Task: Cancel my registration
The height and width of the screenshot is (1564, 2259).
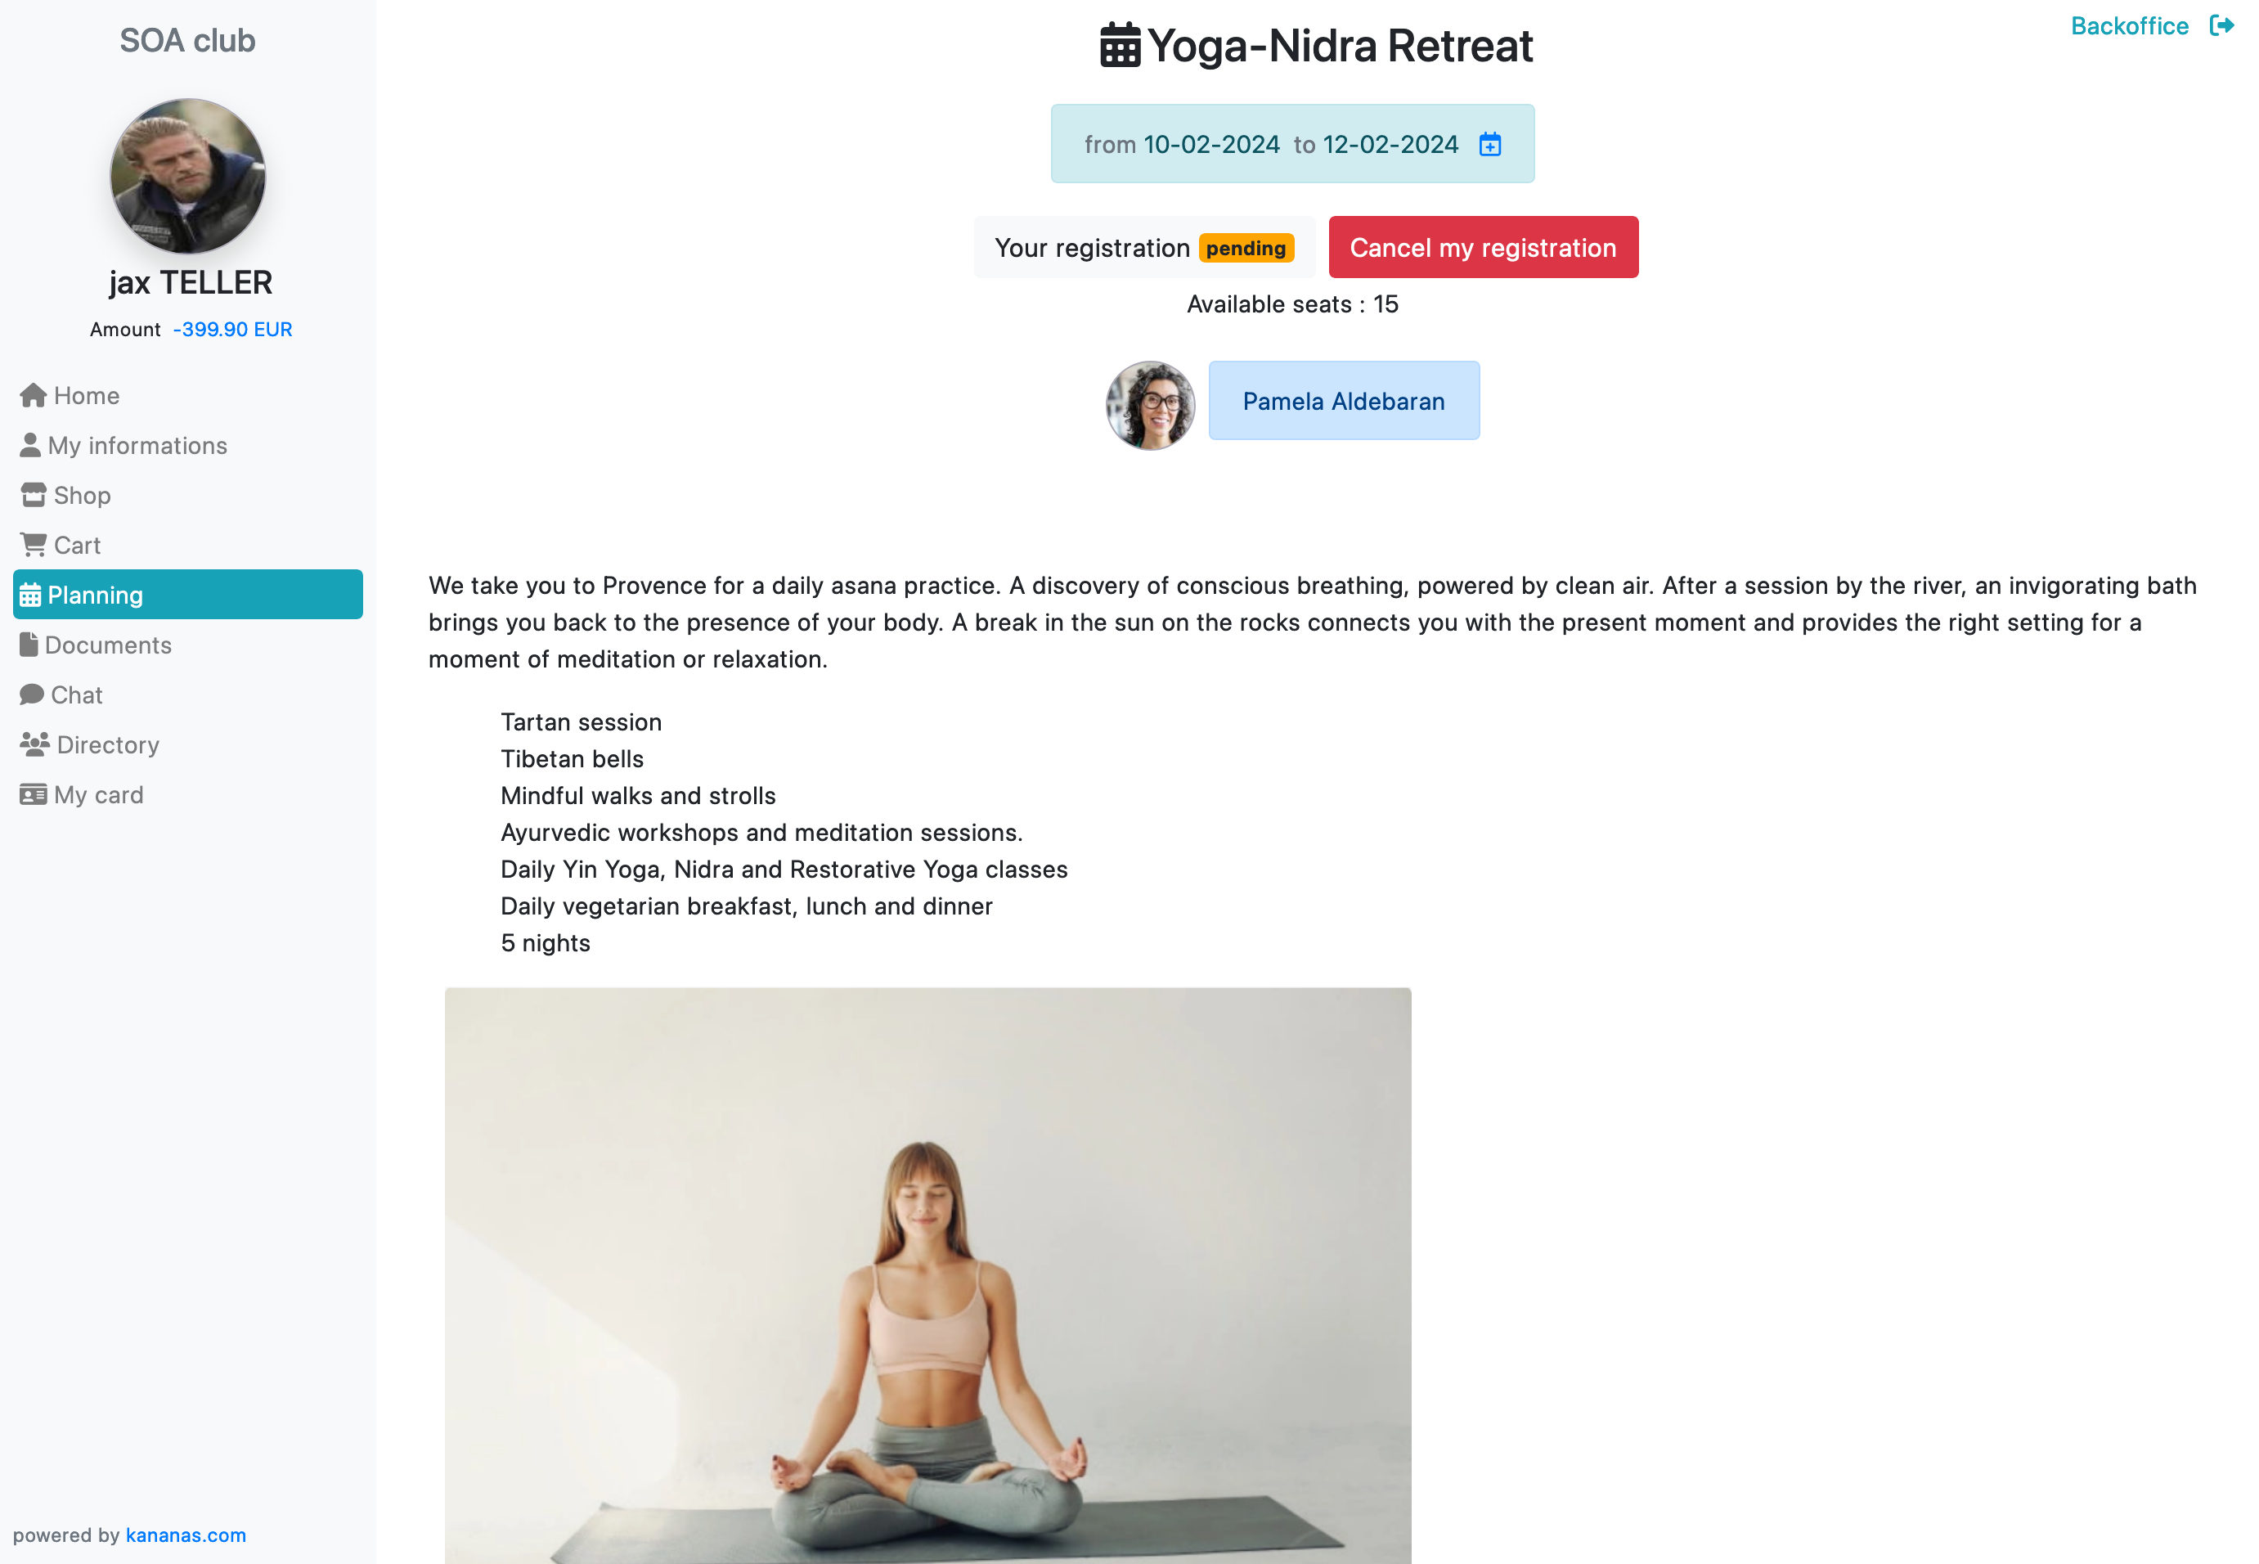Action: [1483, 247]
